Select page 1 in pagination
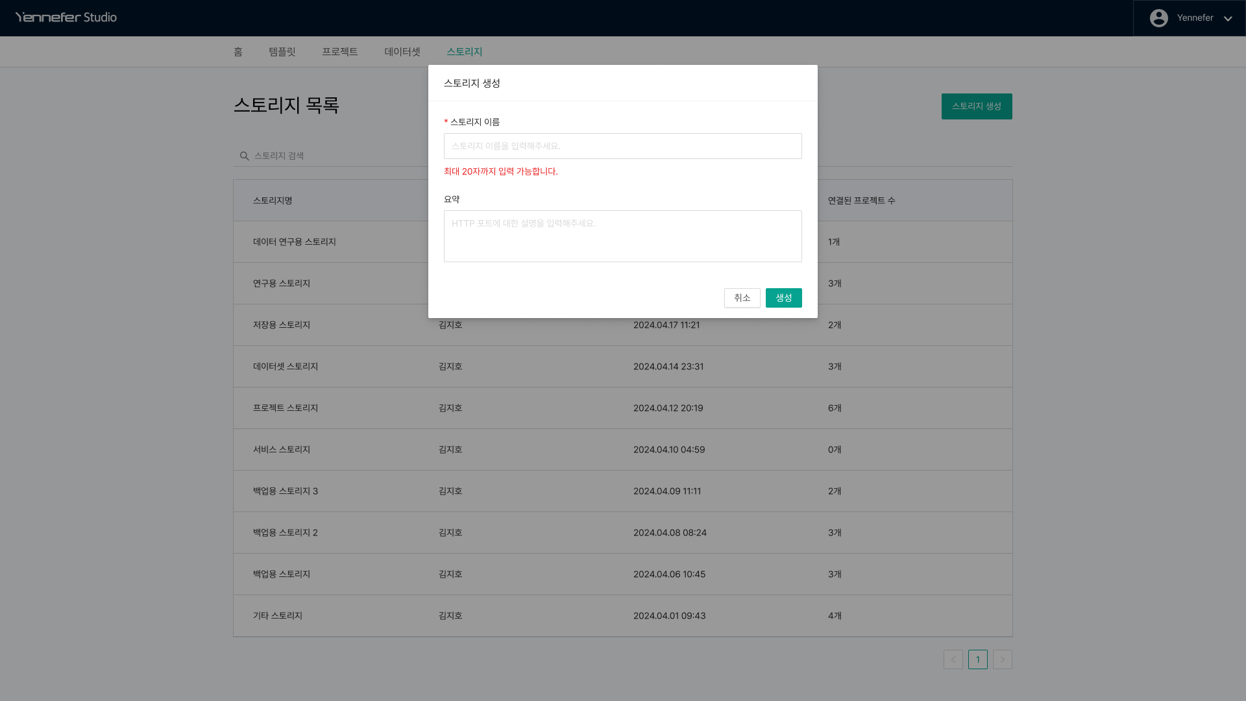Viewport: 1246px width, 701px height. point(977,659)
